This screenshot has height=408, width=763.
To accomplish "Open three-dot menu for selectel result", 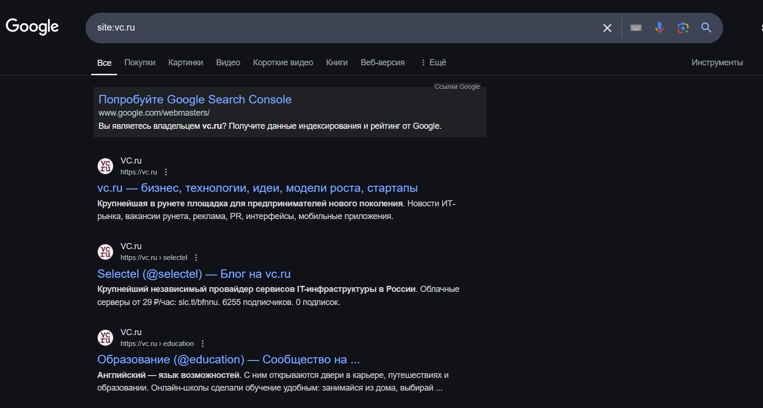I will pyautogui.click(x=196, y=258).
